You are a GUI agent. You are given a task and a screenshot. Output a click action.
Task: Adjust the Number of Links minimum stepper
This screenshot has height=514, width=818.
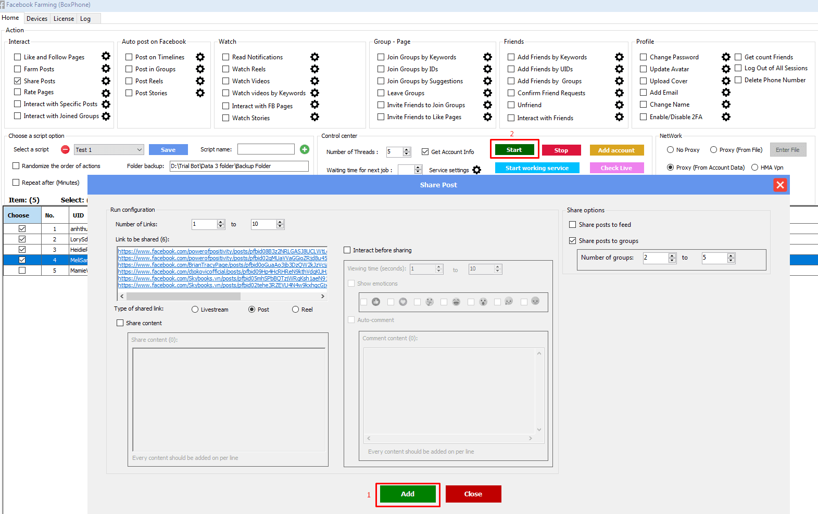tap(221, 224)
